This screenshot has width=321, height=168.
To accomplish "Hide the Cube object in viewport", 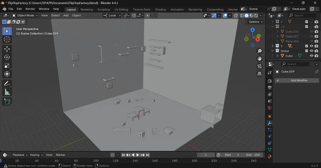I will tap(311, 56).
